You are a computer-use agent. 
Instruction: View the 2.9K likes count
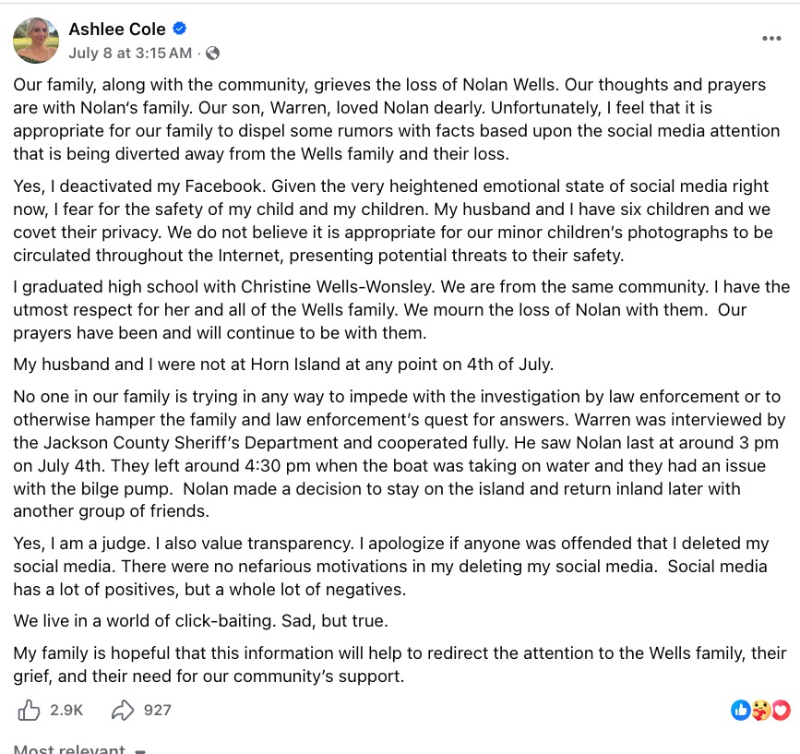point(66,710)
